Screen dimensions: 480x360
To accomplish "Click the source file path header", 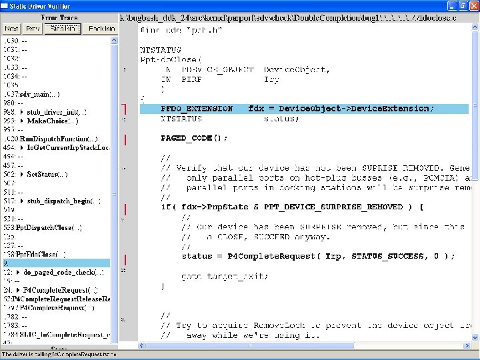I will click(288, 18).
